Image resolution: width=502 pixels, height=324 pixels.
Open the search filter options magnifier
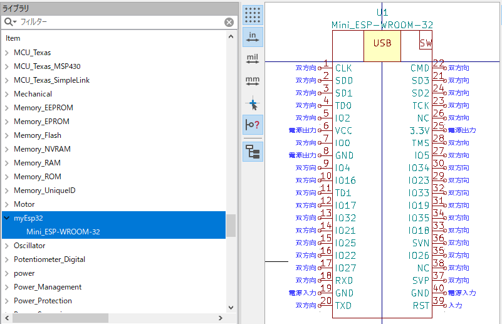coord(9,22)
